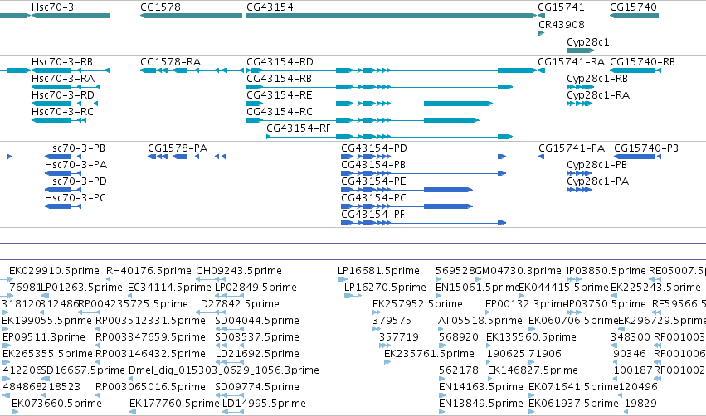Select transcript Cyp28c1-RB
The width and height of the screenshot is (706, 416).
tap(597, 79)
